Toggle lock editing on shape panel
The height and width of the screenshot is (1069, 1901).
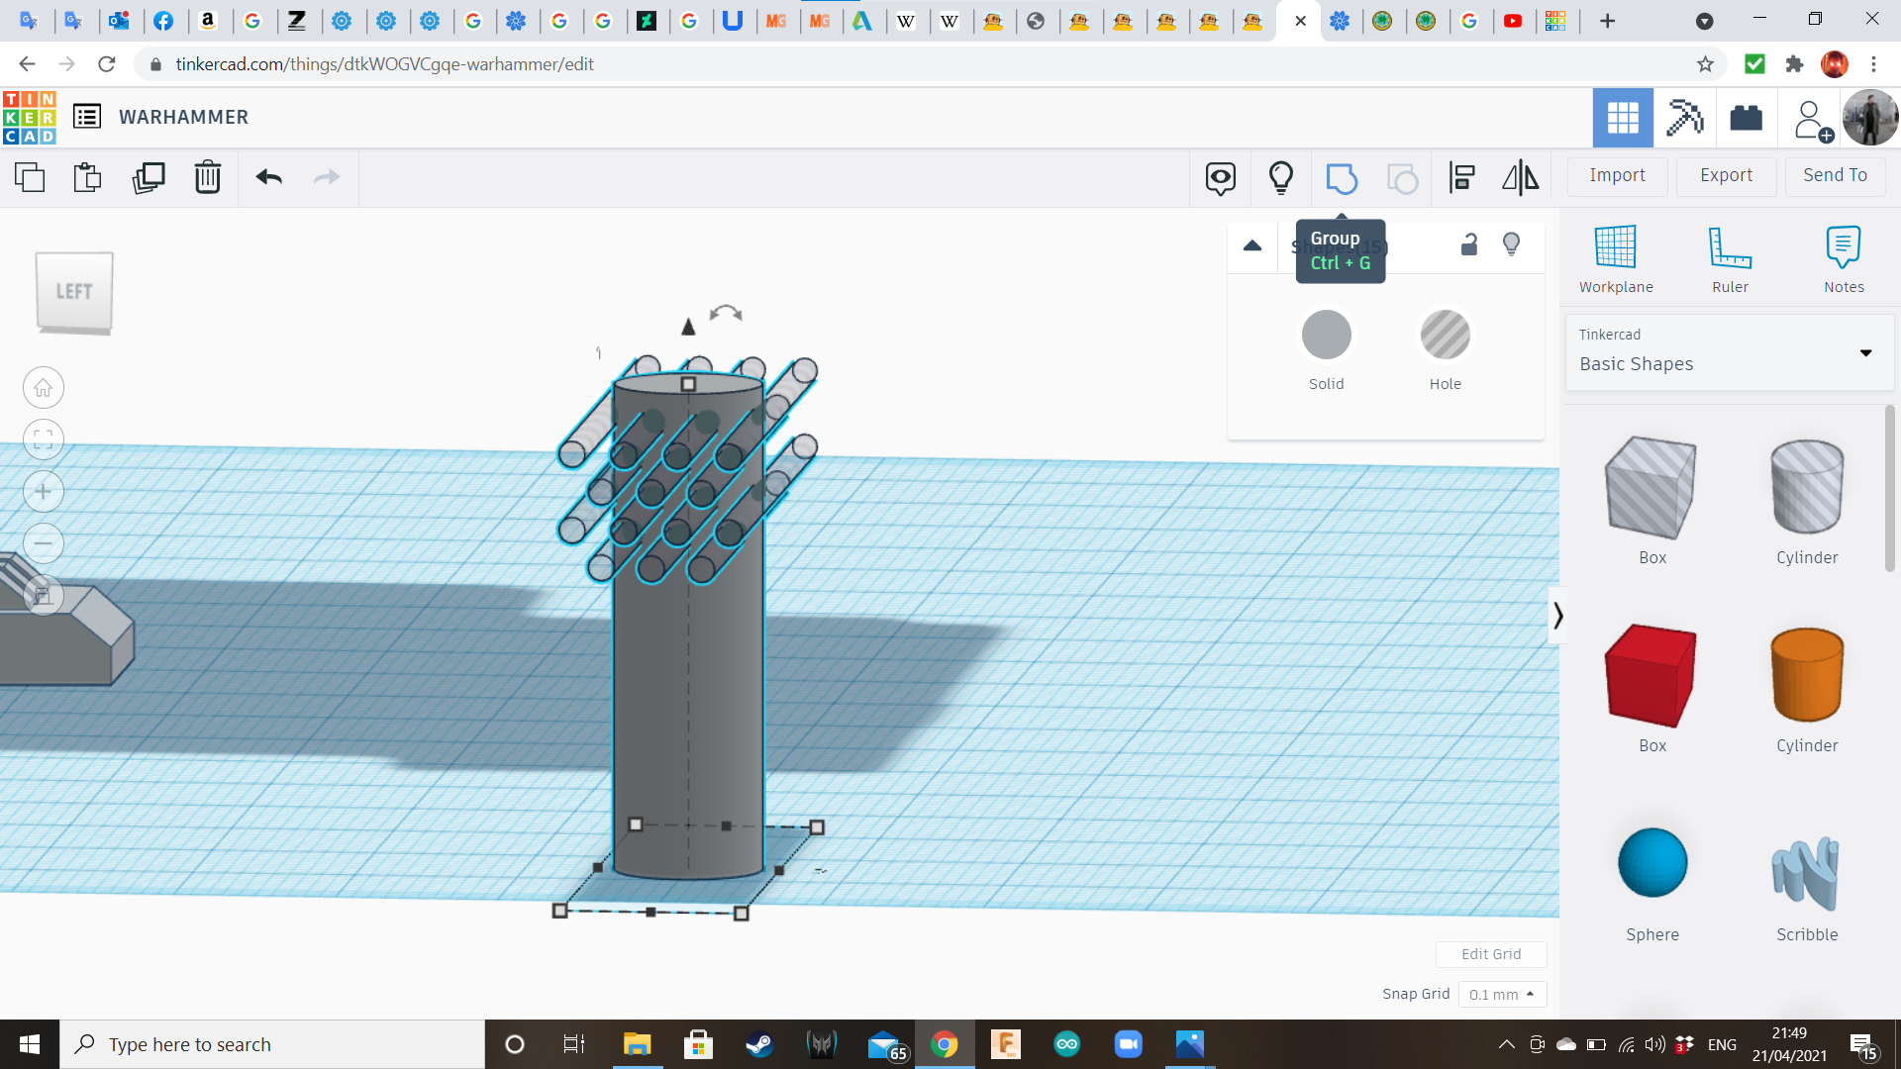[x=1469, y=244]
